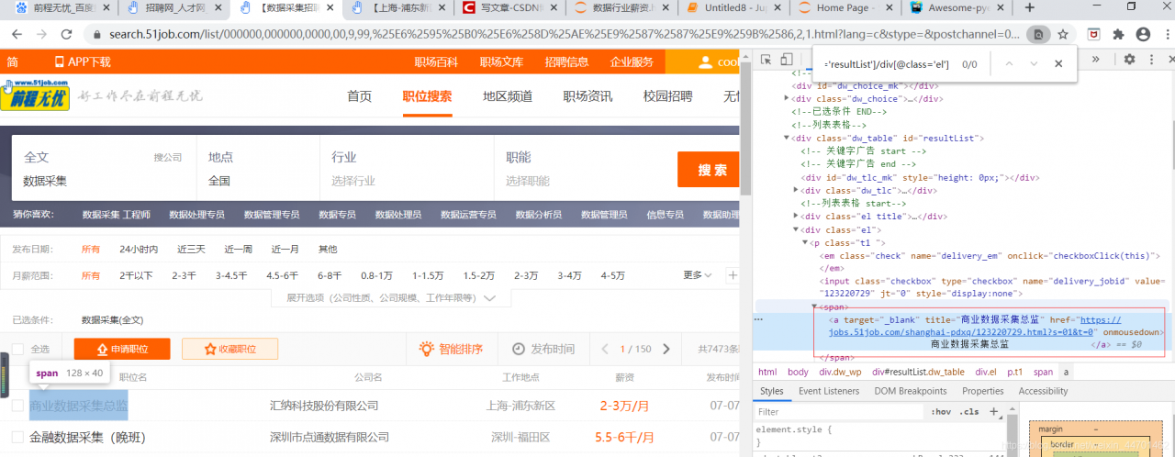Screen dimensions: 1175x457
Task: Click the user account icon in orange header
Action: [705, 61]
